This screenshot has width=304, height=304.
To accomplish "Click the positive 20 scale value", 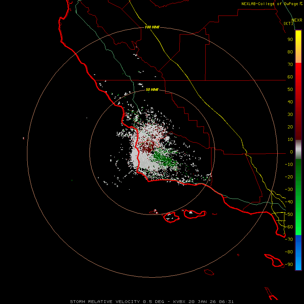I will coord(290,127).
